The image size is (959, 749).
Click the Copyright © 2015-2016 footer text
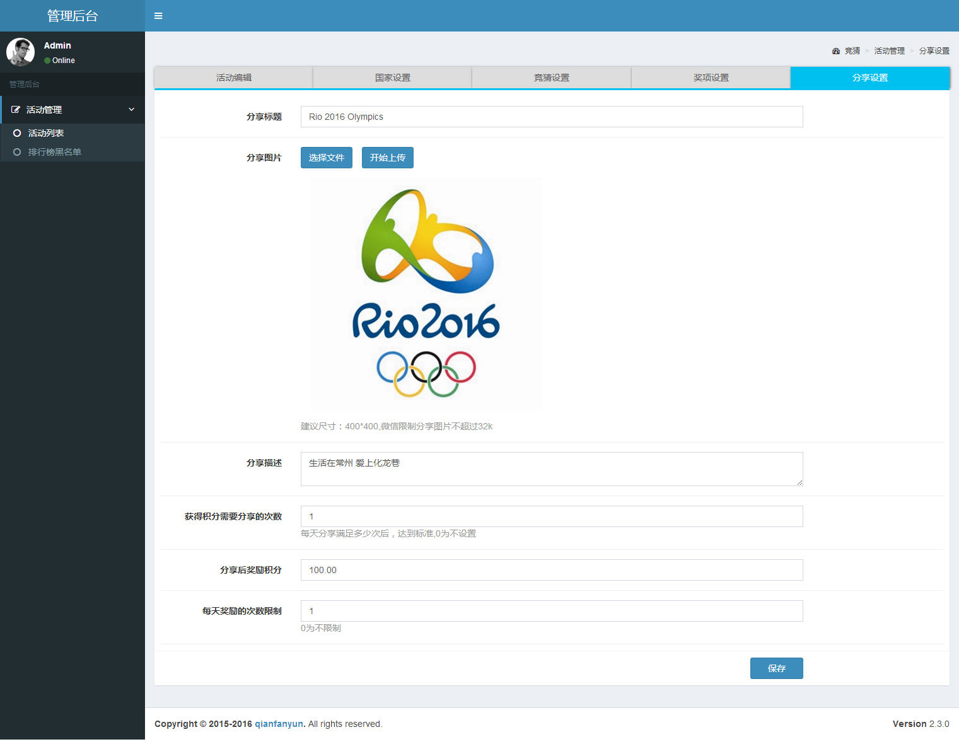(203, 724)
